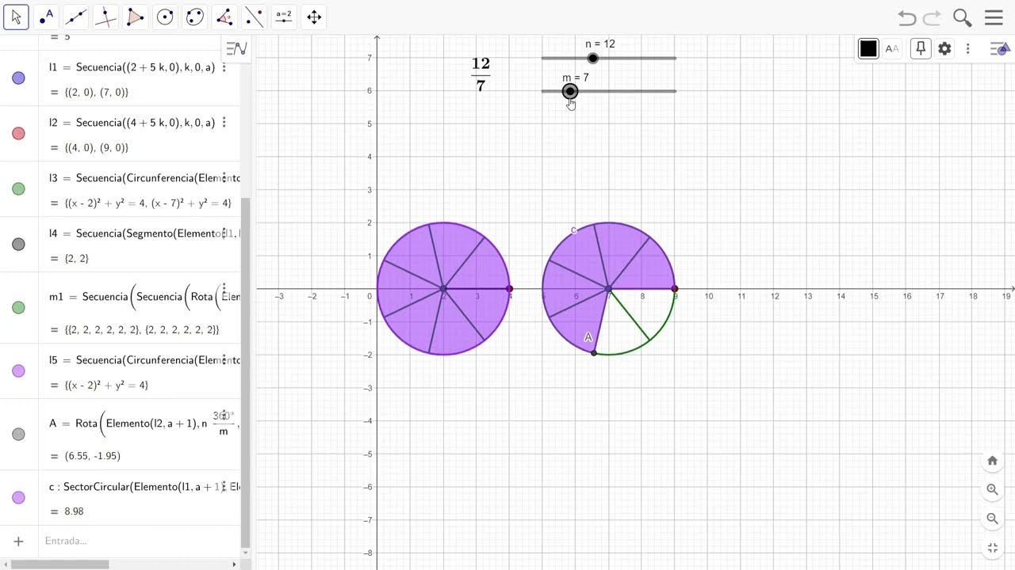Image resolution: width=1015 pixels, height=570 pixels.
Task: Toggle fullscreen mode button
Action: [x=992, y=548]
